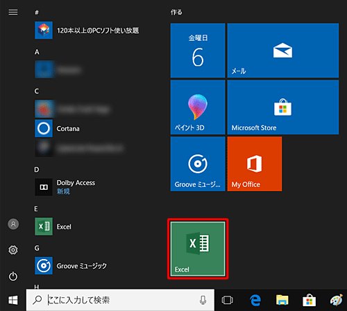The height and width of the screenshot is (311, 347).
Task: Open the blurred app below Cortana
Action: click(x=79, y=148)
